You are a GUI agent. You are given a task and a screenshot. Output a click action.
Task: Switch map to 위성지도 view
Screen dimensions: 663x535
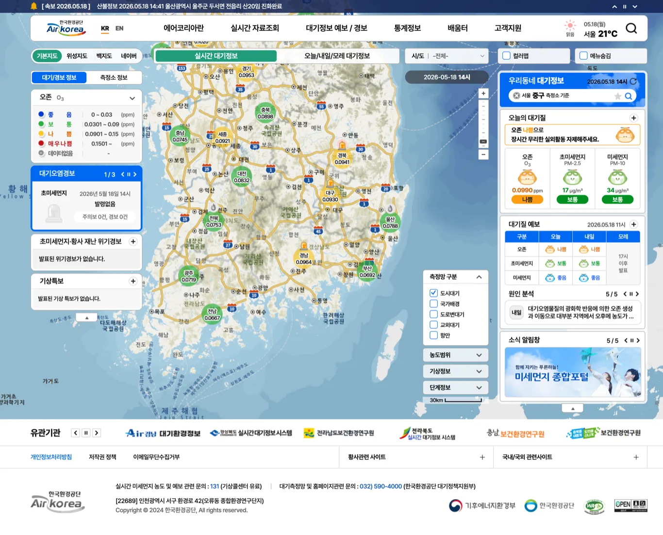point(77,56)
